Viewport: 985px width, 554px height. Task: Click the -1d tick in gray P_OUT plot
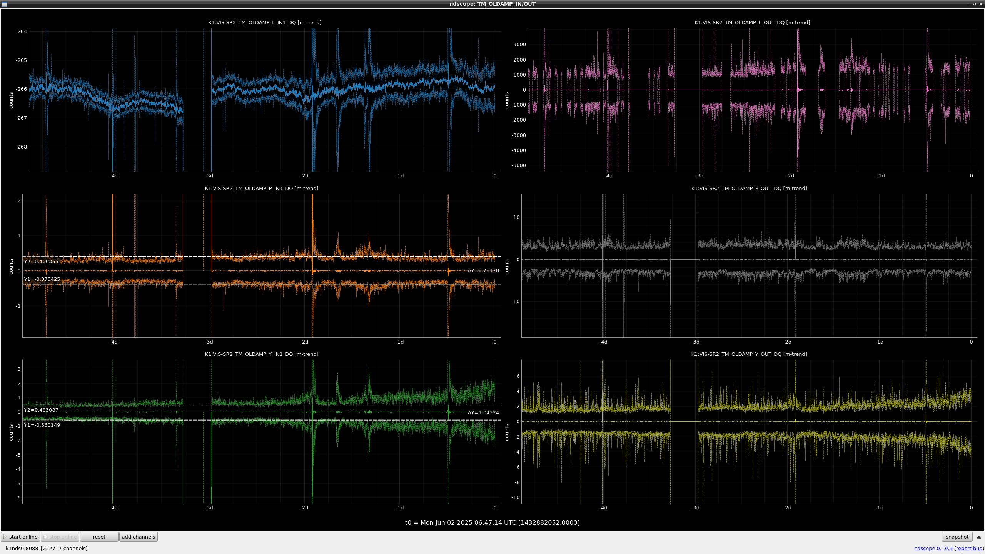[879, 342]
